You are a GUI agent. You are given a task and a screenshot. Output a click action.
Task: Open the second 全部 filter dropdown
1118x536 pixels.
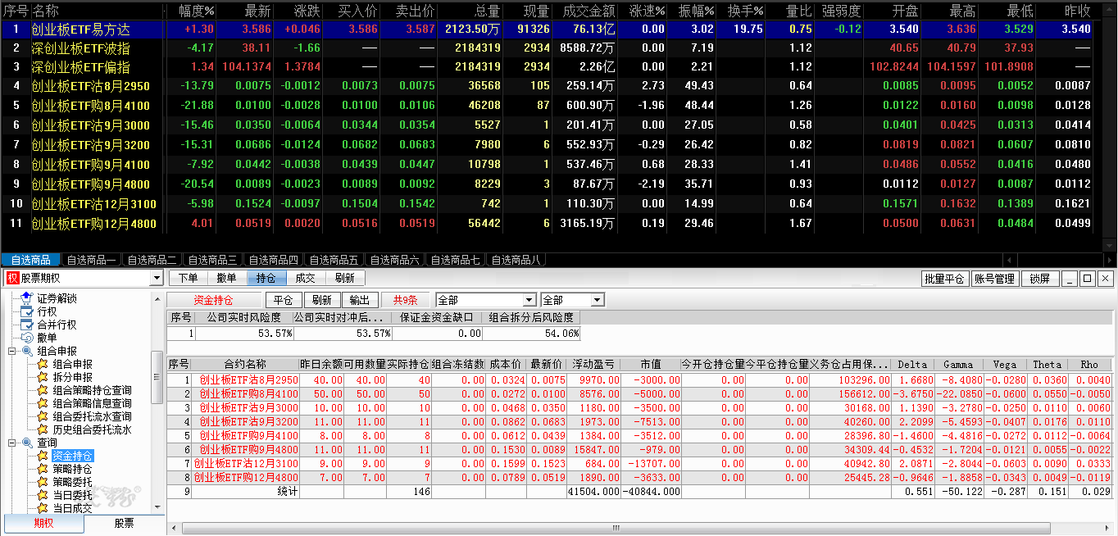click(598, 301)
